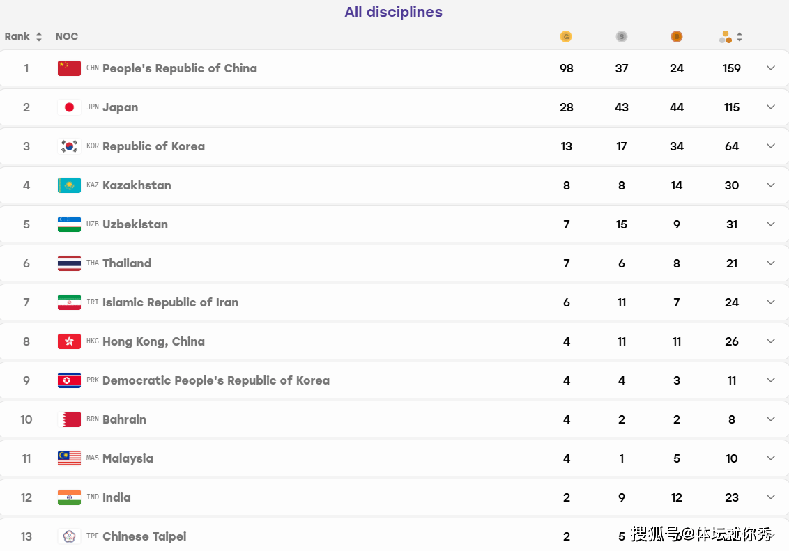Click the Uzbekistan flag icon
This screenshot has height=551, width=789.
tap(70, 224)
